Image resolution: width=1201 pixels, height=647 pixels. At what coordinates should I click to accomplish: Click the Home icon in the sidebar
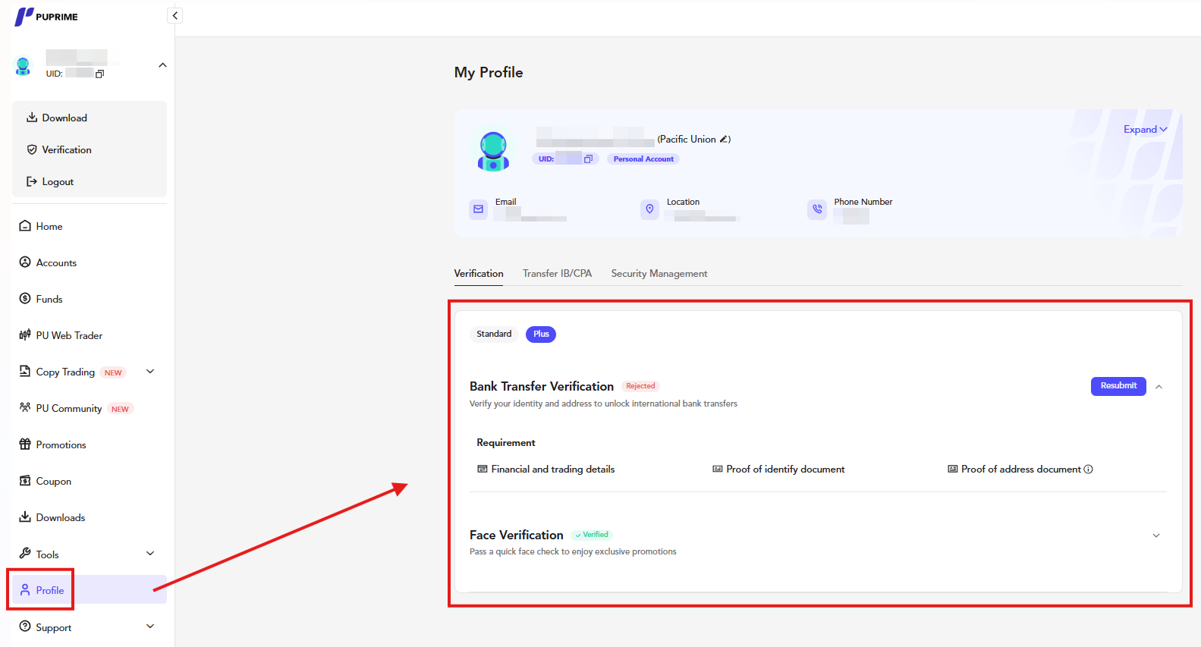click(x=25, y=226)
